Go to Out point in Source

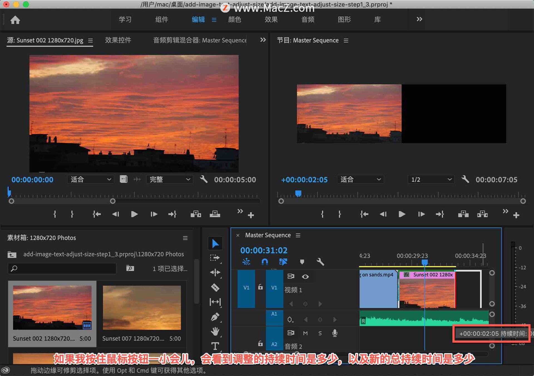click(172, 214)
